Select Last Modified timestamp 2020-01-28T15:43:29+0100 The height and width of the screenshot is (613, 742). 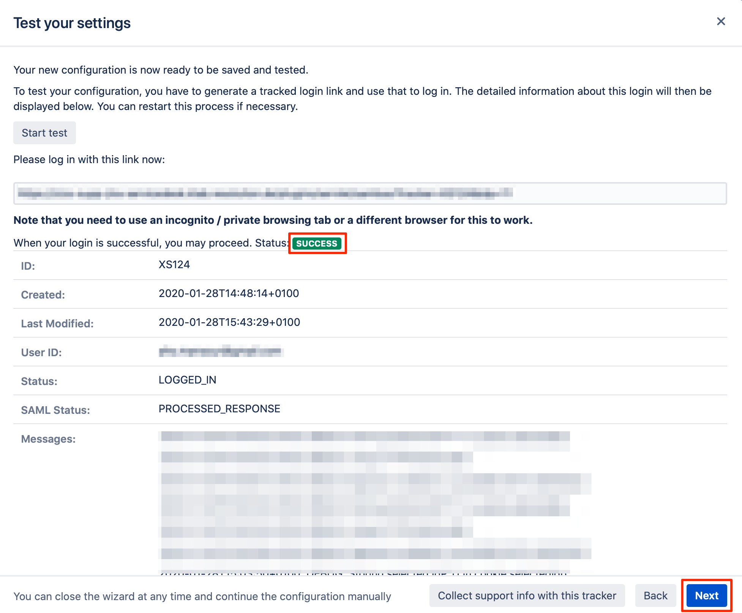229,322
